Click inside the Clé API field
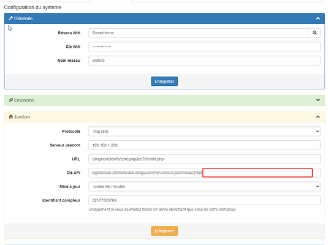 [x=204, y=173]
